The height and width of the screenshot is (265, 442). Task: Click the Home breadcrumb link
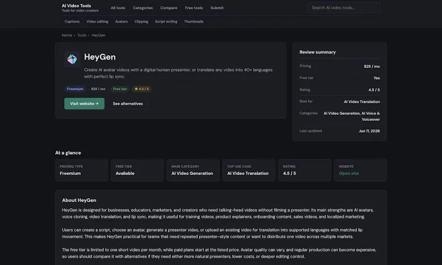(67, 35)
